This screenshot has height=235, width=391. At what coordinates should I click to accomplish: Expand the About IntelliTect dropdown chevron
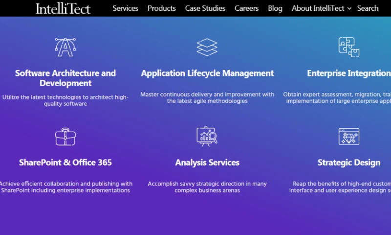pyautogui.click(x=349, y=8)
